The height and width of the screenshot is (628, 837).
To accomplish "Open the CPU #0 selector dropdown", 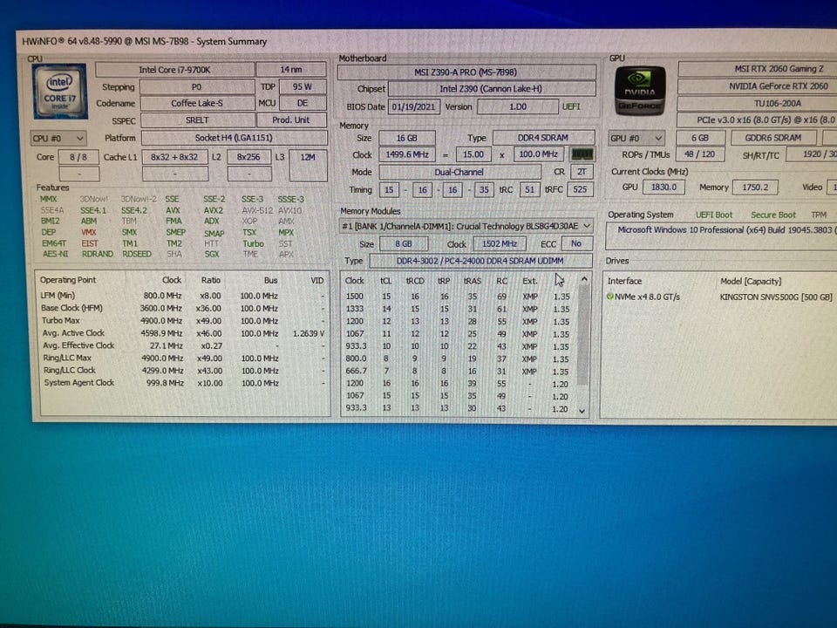I will (58, 139).
